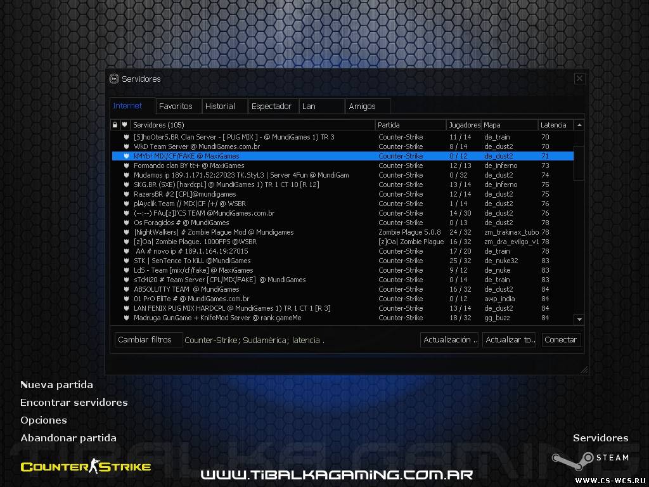Select Encontrar servidores in main menu
Screen dimensions: 649x487
[x=74, y=403]
